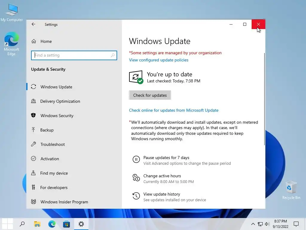Click the 'managed by your organization' notice
Viewport: 306px width, 230px height.
coord(175,53)
